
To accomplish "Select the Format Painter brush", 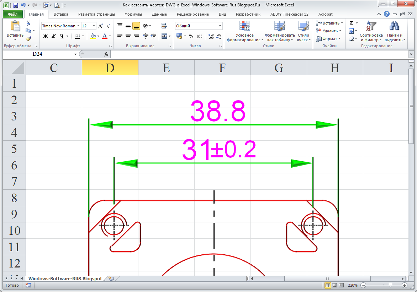I will point(28,38).
